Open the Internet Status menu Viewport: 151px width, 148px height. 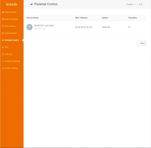point(11,12)
